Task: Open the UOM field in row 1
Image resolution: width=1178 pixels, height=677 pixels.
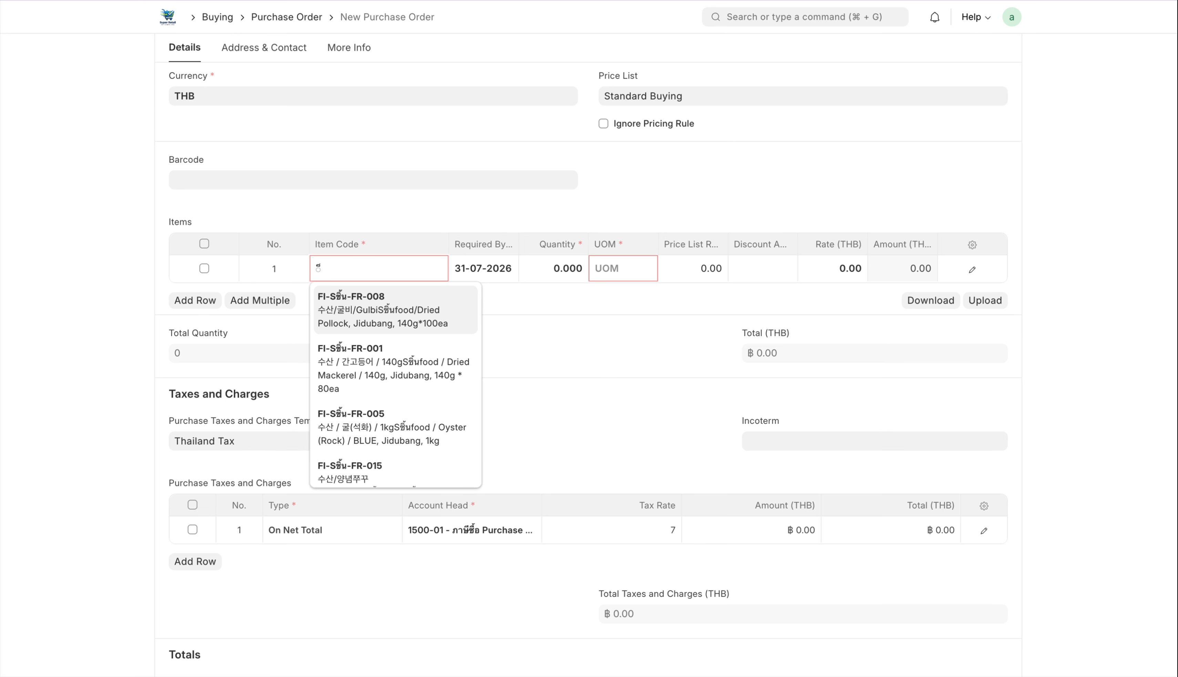Action: click(623, 268)
